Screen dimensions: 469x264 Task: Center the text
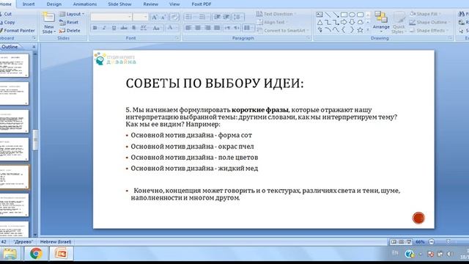[x=198, y=28]
